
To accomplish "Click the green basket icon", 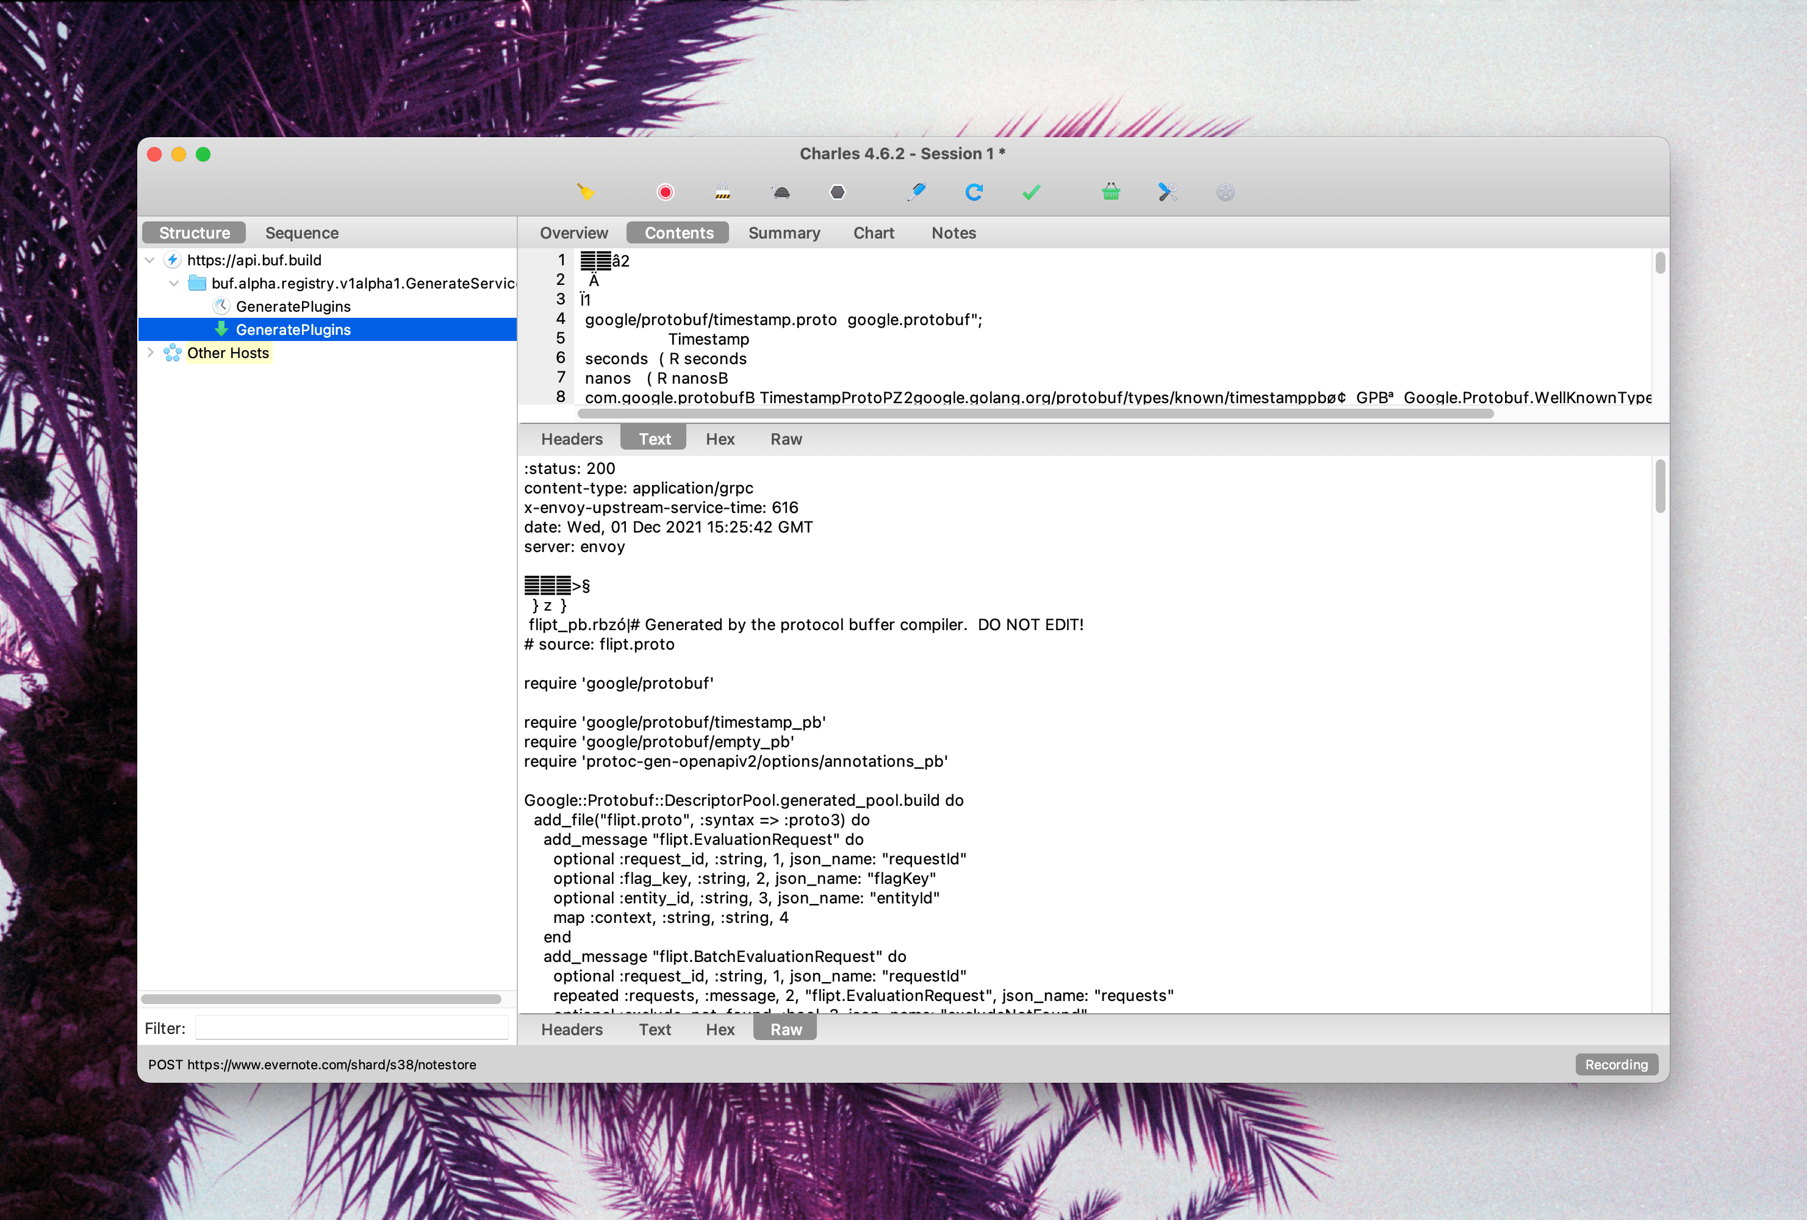I will click(1110, 192).
